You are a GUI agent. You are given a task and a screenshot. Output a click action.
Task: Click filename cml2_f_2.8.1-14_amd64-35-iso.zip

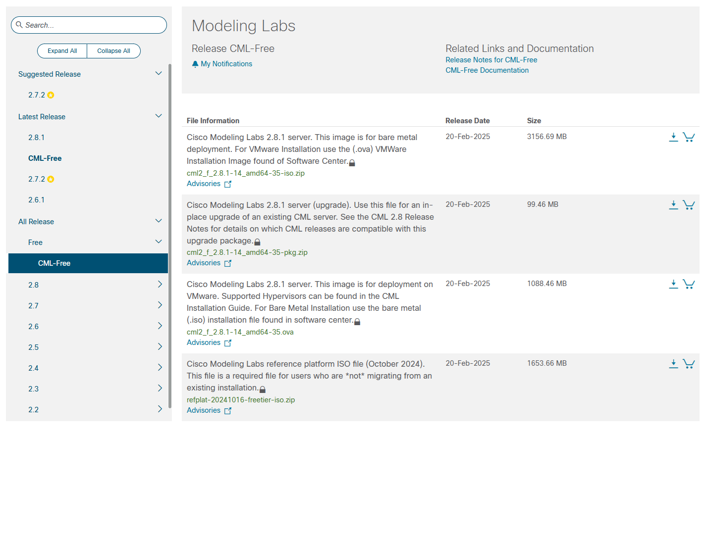click(246, 173)
